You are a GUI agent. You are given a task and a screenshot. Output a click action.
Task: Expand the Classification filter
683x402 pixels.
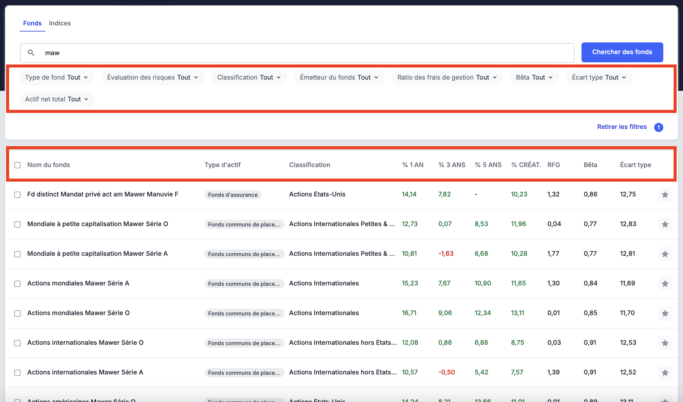tap(249, 77)
